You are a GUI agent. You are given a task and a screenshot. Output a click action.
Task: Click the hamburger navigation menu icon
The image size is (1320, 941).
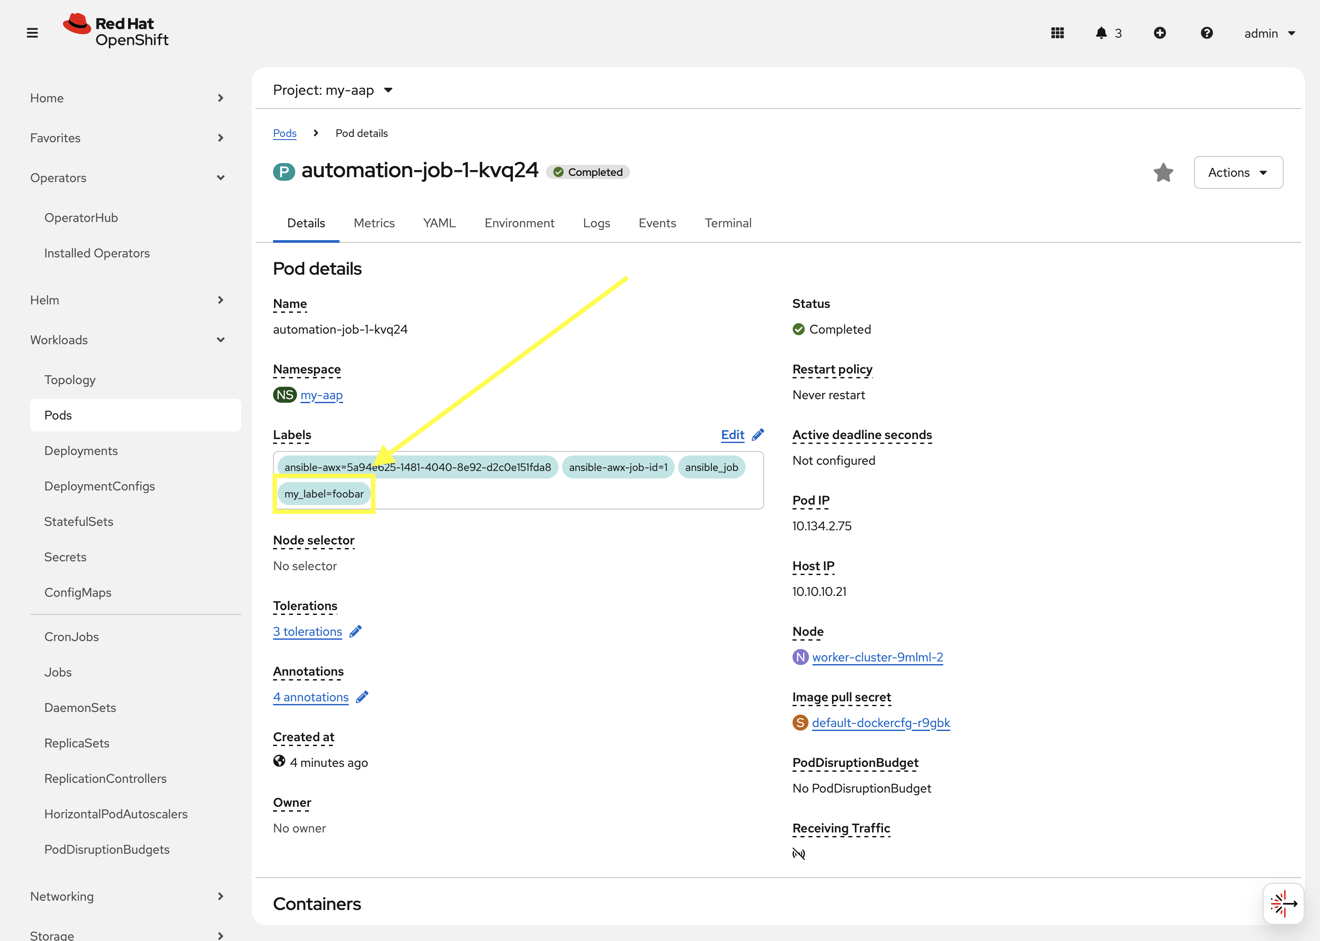[32, 33]
